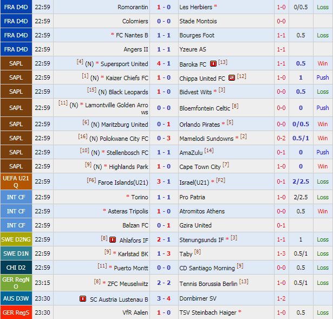The image size is (333, 319).
Task: Open Stade Montois team page
Action: click(198, 21)
